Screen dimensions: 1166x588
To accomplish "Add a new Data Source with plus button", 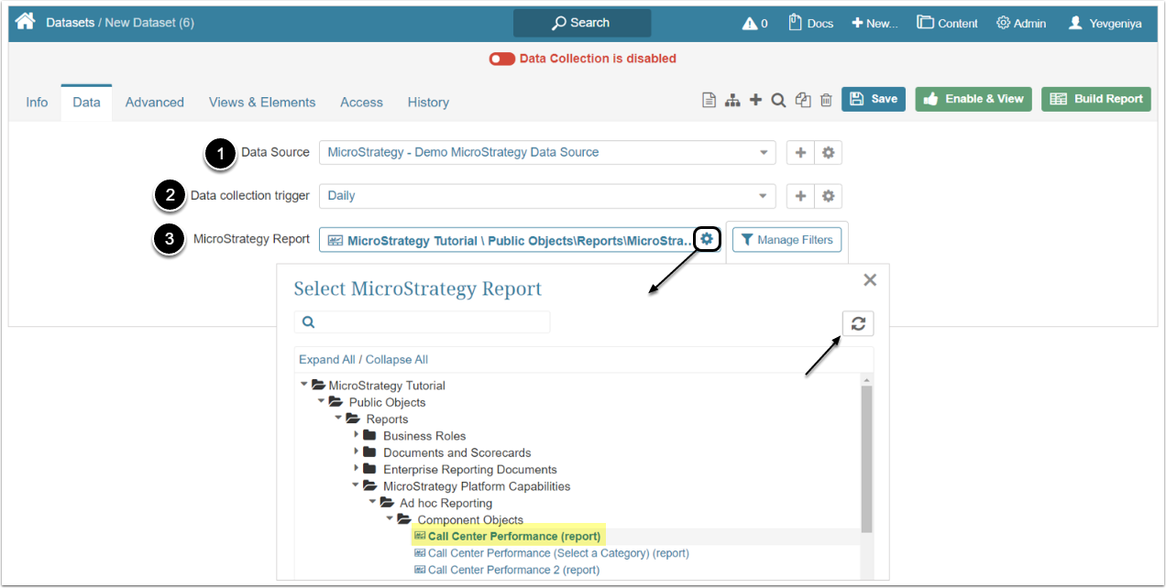I will point(800,153).
